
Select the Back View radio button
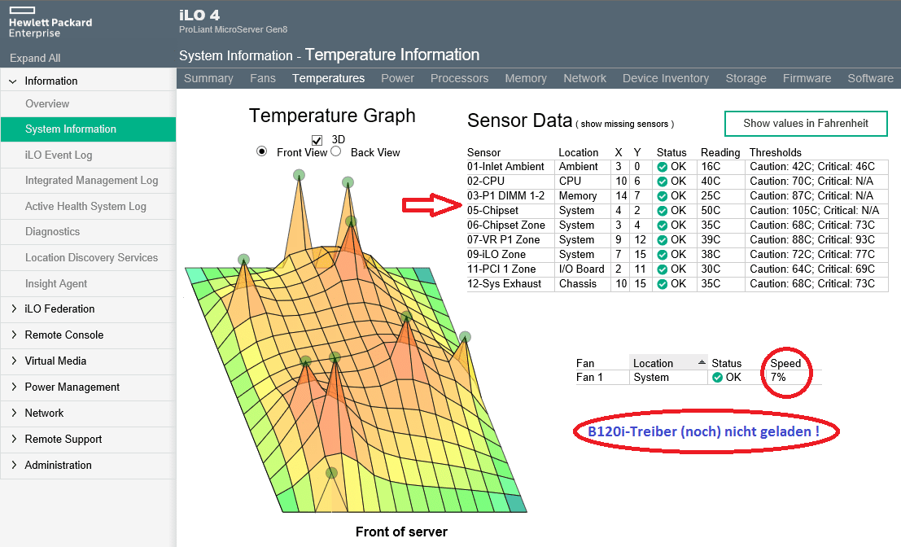coord(336,151)
